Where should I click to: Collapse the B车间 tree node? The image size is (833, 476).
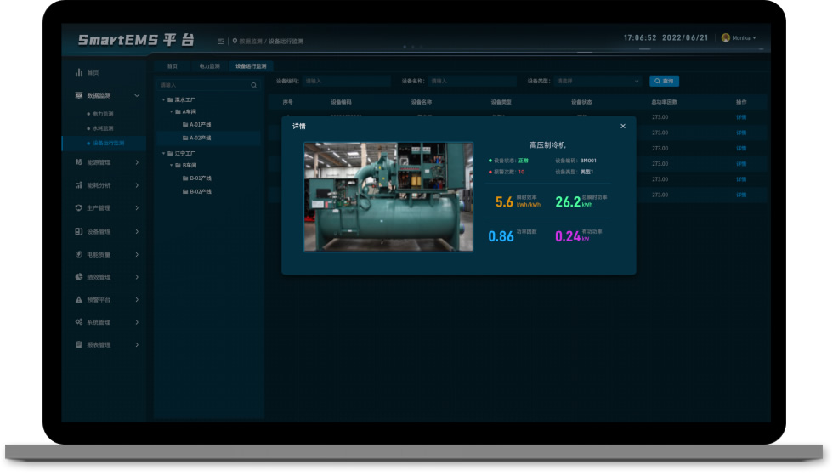tap(171, 165)
